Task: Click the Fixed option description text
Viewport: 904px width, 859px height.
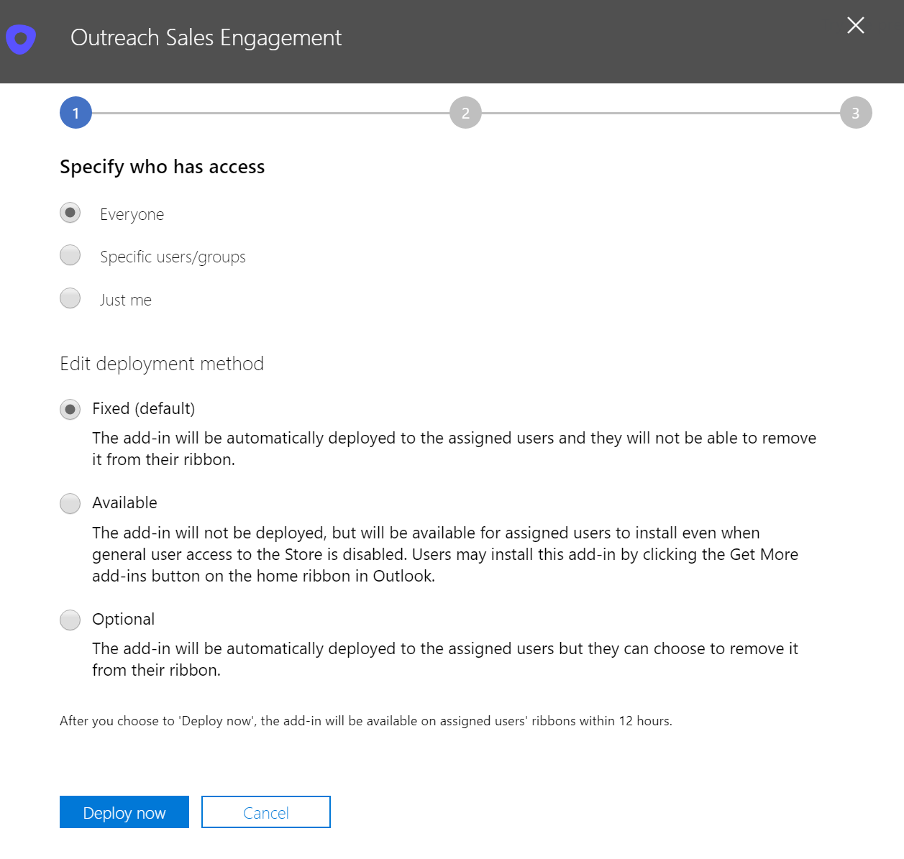Action: 454,449
